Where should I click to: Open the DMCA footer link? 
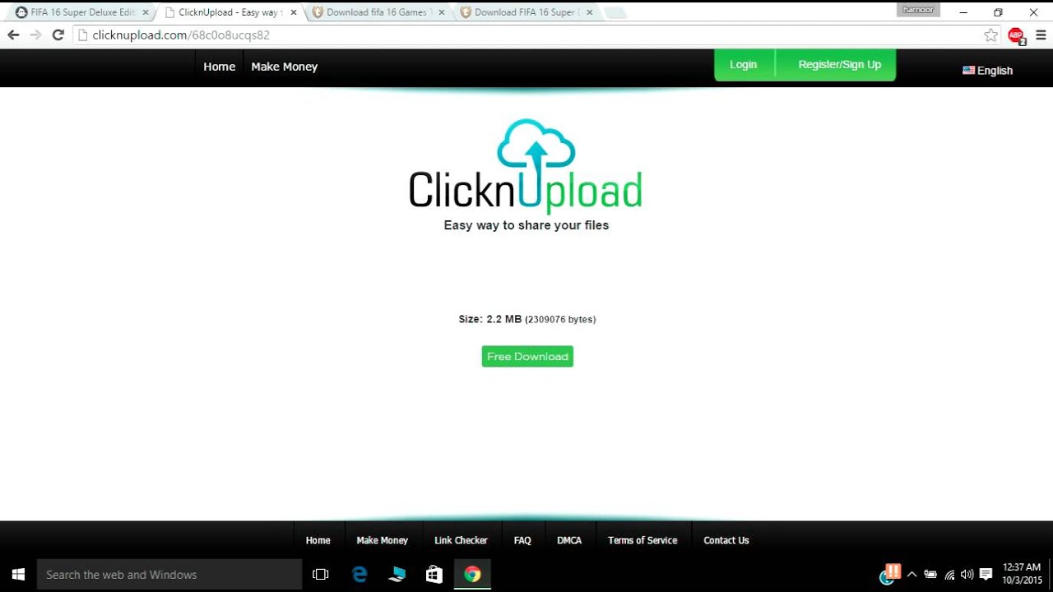click(569, 540)
